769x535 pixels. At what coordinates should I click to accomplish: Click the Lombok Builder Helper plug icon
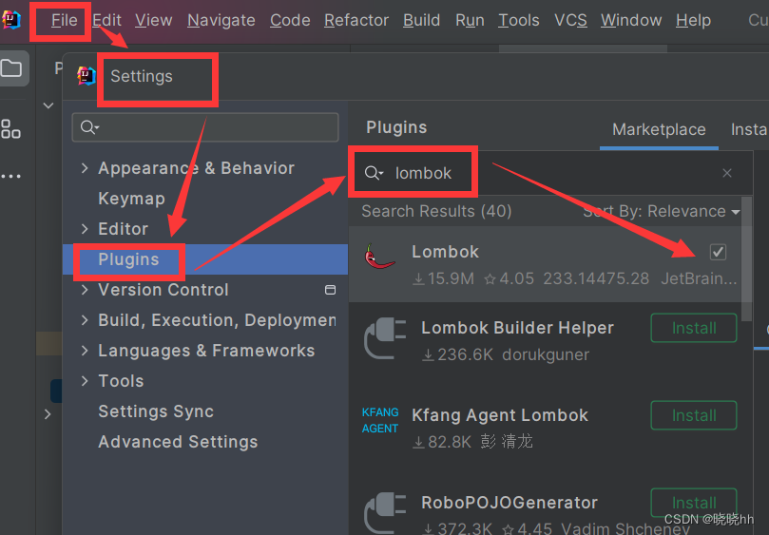(x=385, y=338)
